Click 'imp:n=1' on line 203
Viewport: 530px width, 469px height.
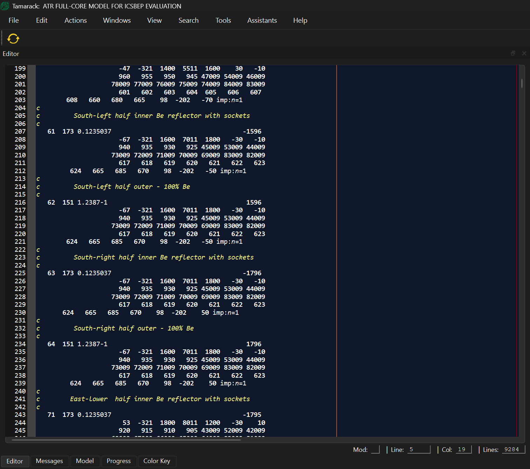click(x=229, y=100)
